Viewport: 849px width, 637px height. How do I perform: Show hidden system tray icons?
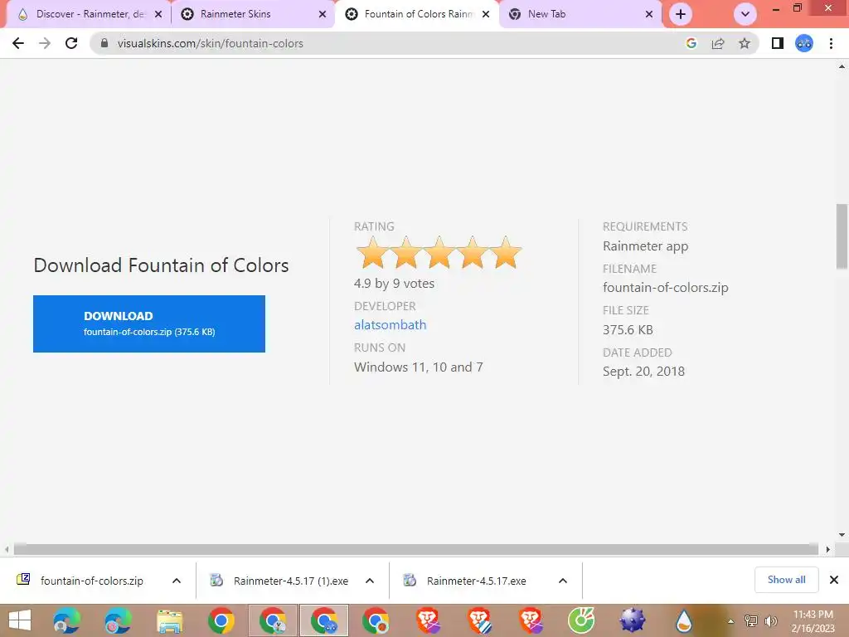pyautogui.click(x=731, y=620)
